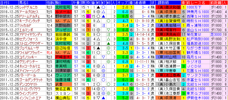
Task: Open horse レッドゲルニカ
Action: click(28, 7)
